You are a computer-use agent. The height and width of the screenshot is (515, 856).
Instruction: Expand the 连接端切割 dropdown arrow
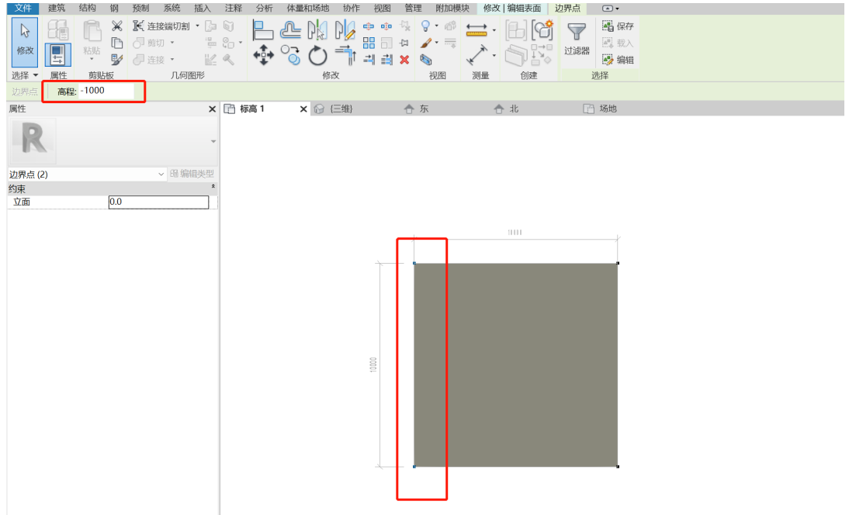click(x=198, y=26)
